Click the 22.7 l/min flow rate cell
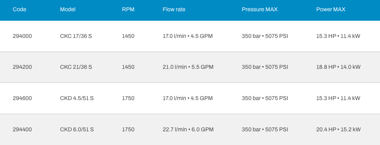This screenshot has height=145, width=380. pyautogui.click(x=188, y=129)
